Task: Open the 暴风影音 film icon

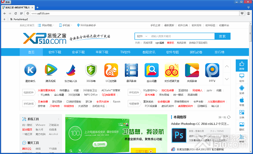Action: click(x=131, y=70)
